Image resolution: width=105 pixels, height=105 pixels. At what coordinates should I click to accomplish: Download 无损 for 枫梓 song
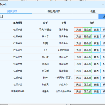[x=78, y=78]
